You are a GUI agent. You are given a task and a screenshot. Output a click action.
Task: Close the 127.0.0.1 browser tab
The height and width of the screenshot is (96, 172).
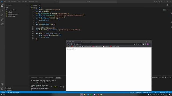81,42
